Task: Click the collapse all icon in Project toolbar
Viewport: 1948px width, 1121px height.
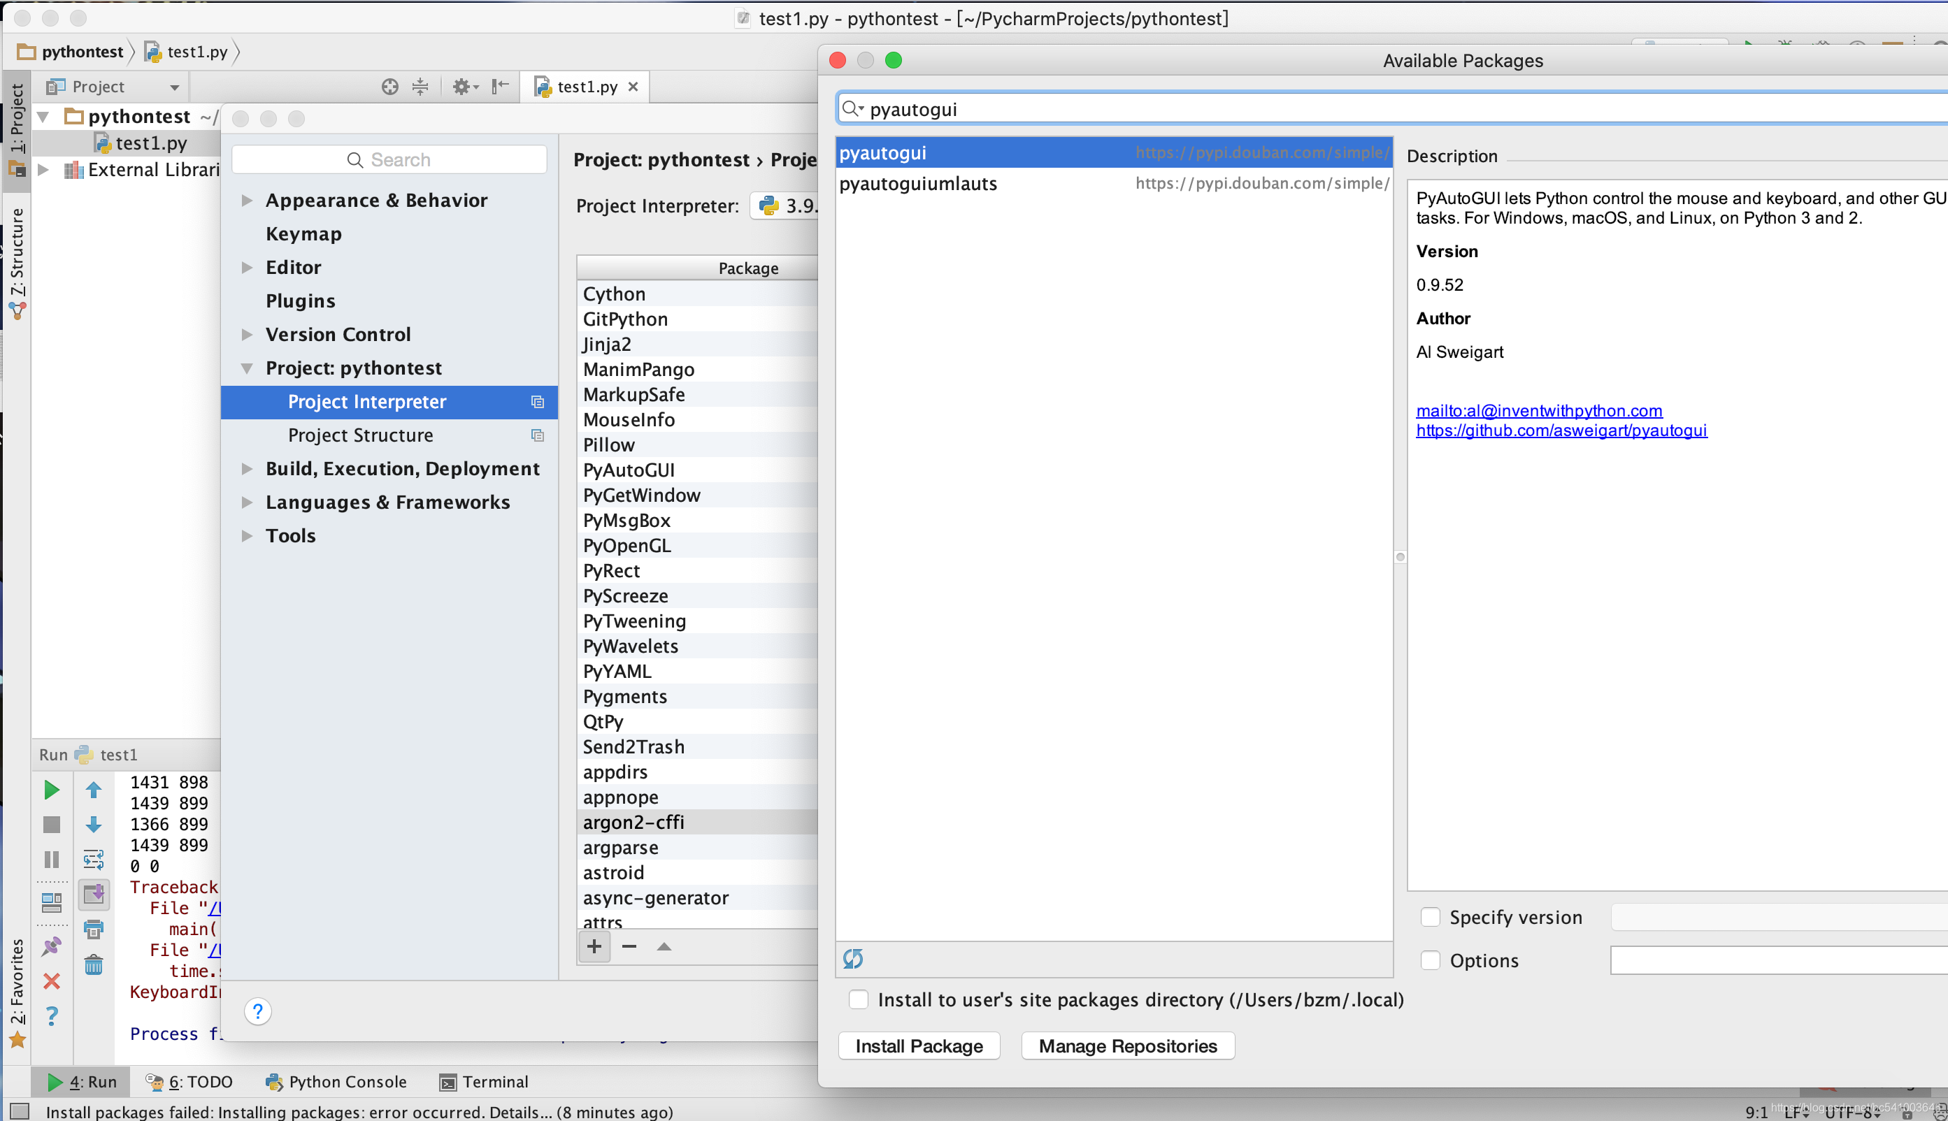Action: (420, 87)
